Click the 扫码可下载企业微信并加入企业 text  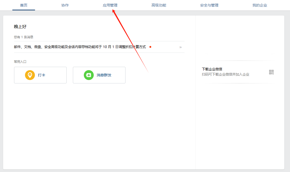[x=225, y=74]
